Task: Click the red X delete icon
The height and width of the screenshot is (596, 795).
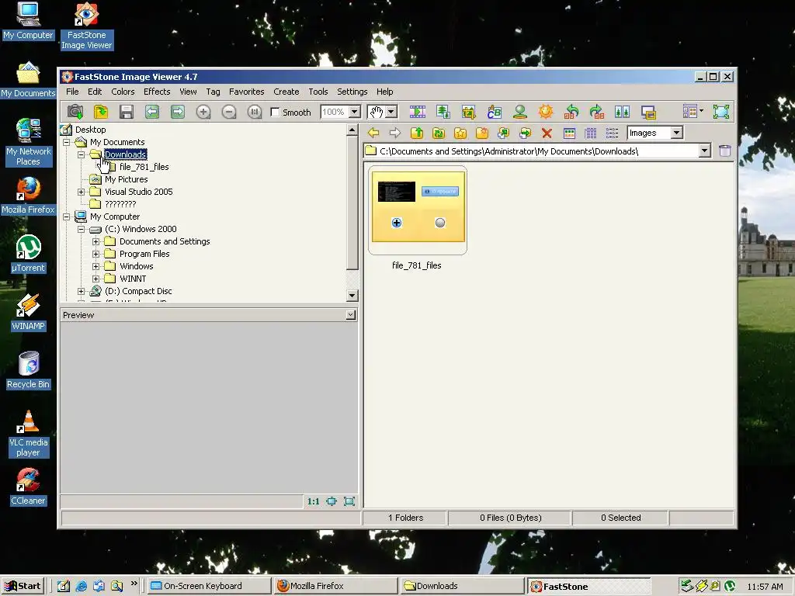Action: 547,133
